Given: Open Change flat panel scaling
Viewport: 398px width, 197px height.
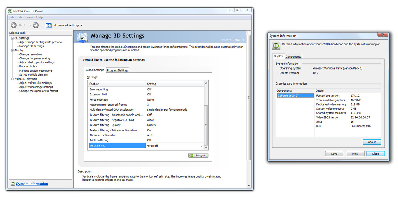Looking at the screenshot, I should (x=35, y=59).
